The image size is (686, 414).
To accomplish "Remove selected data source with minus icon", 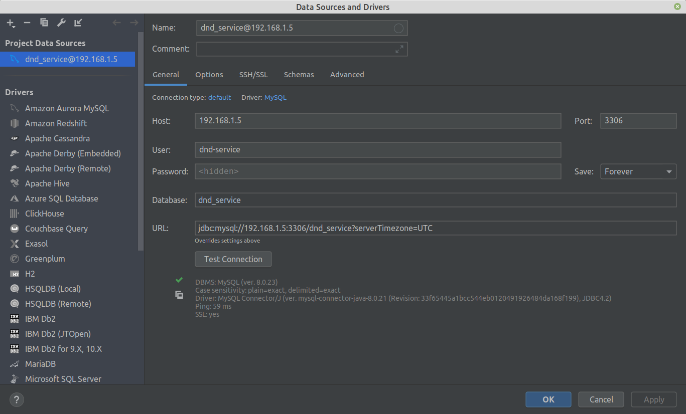I will tap(27, 23).
